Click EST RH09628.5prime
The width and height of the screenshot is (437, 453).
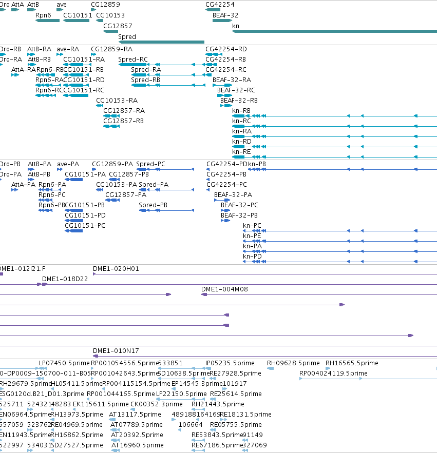coord(293,363)
